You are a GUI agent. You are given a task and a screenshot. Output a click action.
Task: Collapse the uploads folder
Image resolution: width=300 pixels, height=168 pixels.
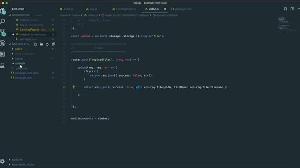click(20, 63)
